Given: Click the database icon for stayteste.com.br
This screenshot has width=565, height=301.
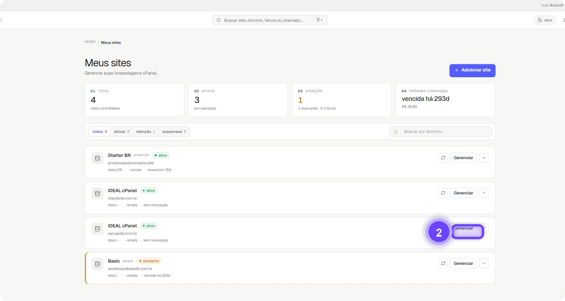Looking at the screenshot, I should point(98,193).
